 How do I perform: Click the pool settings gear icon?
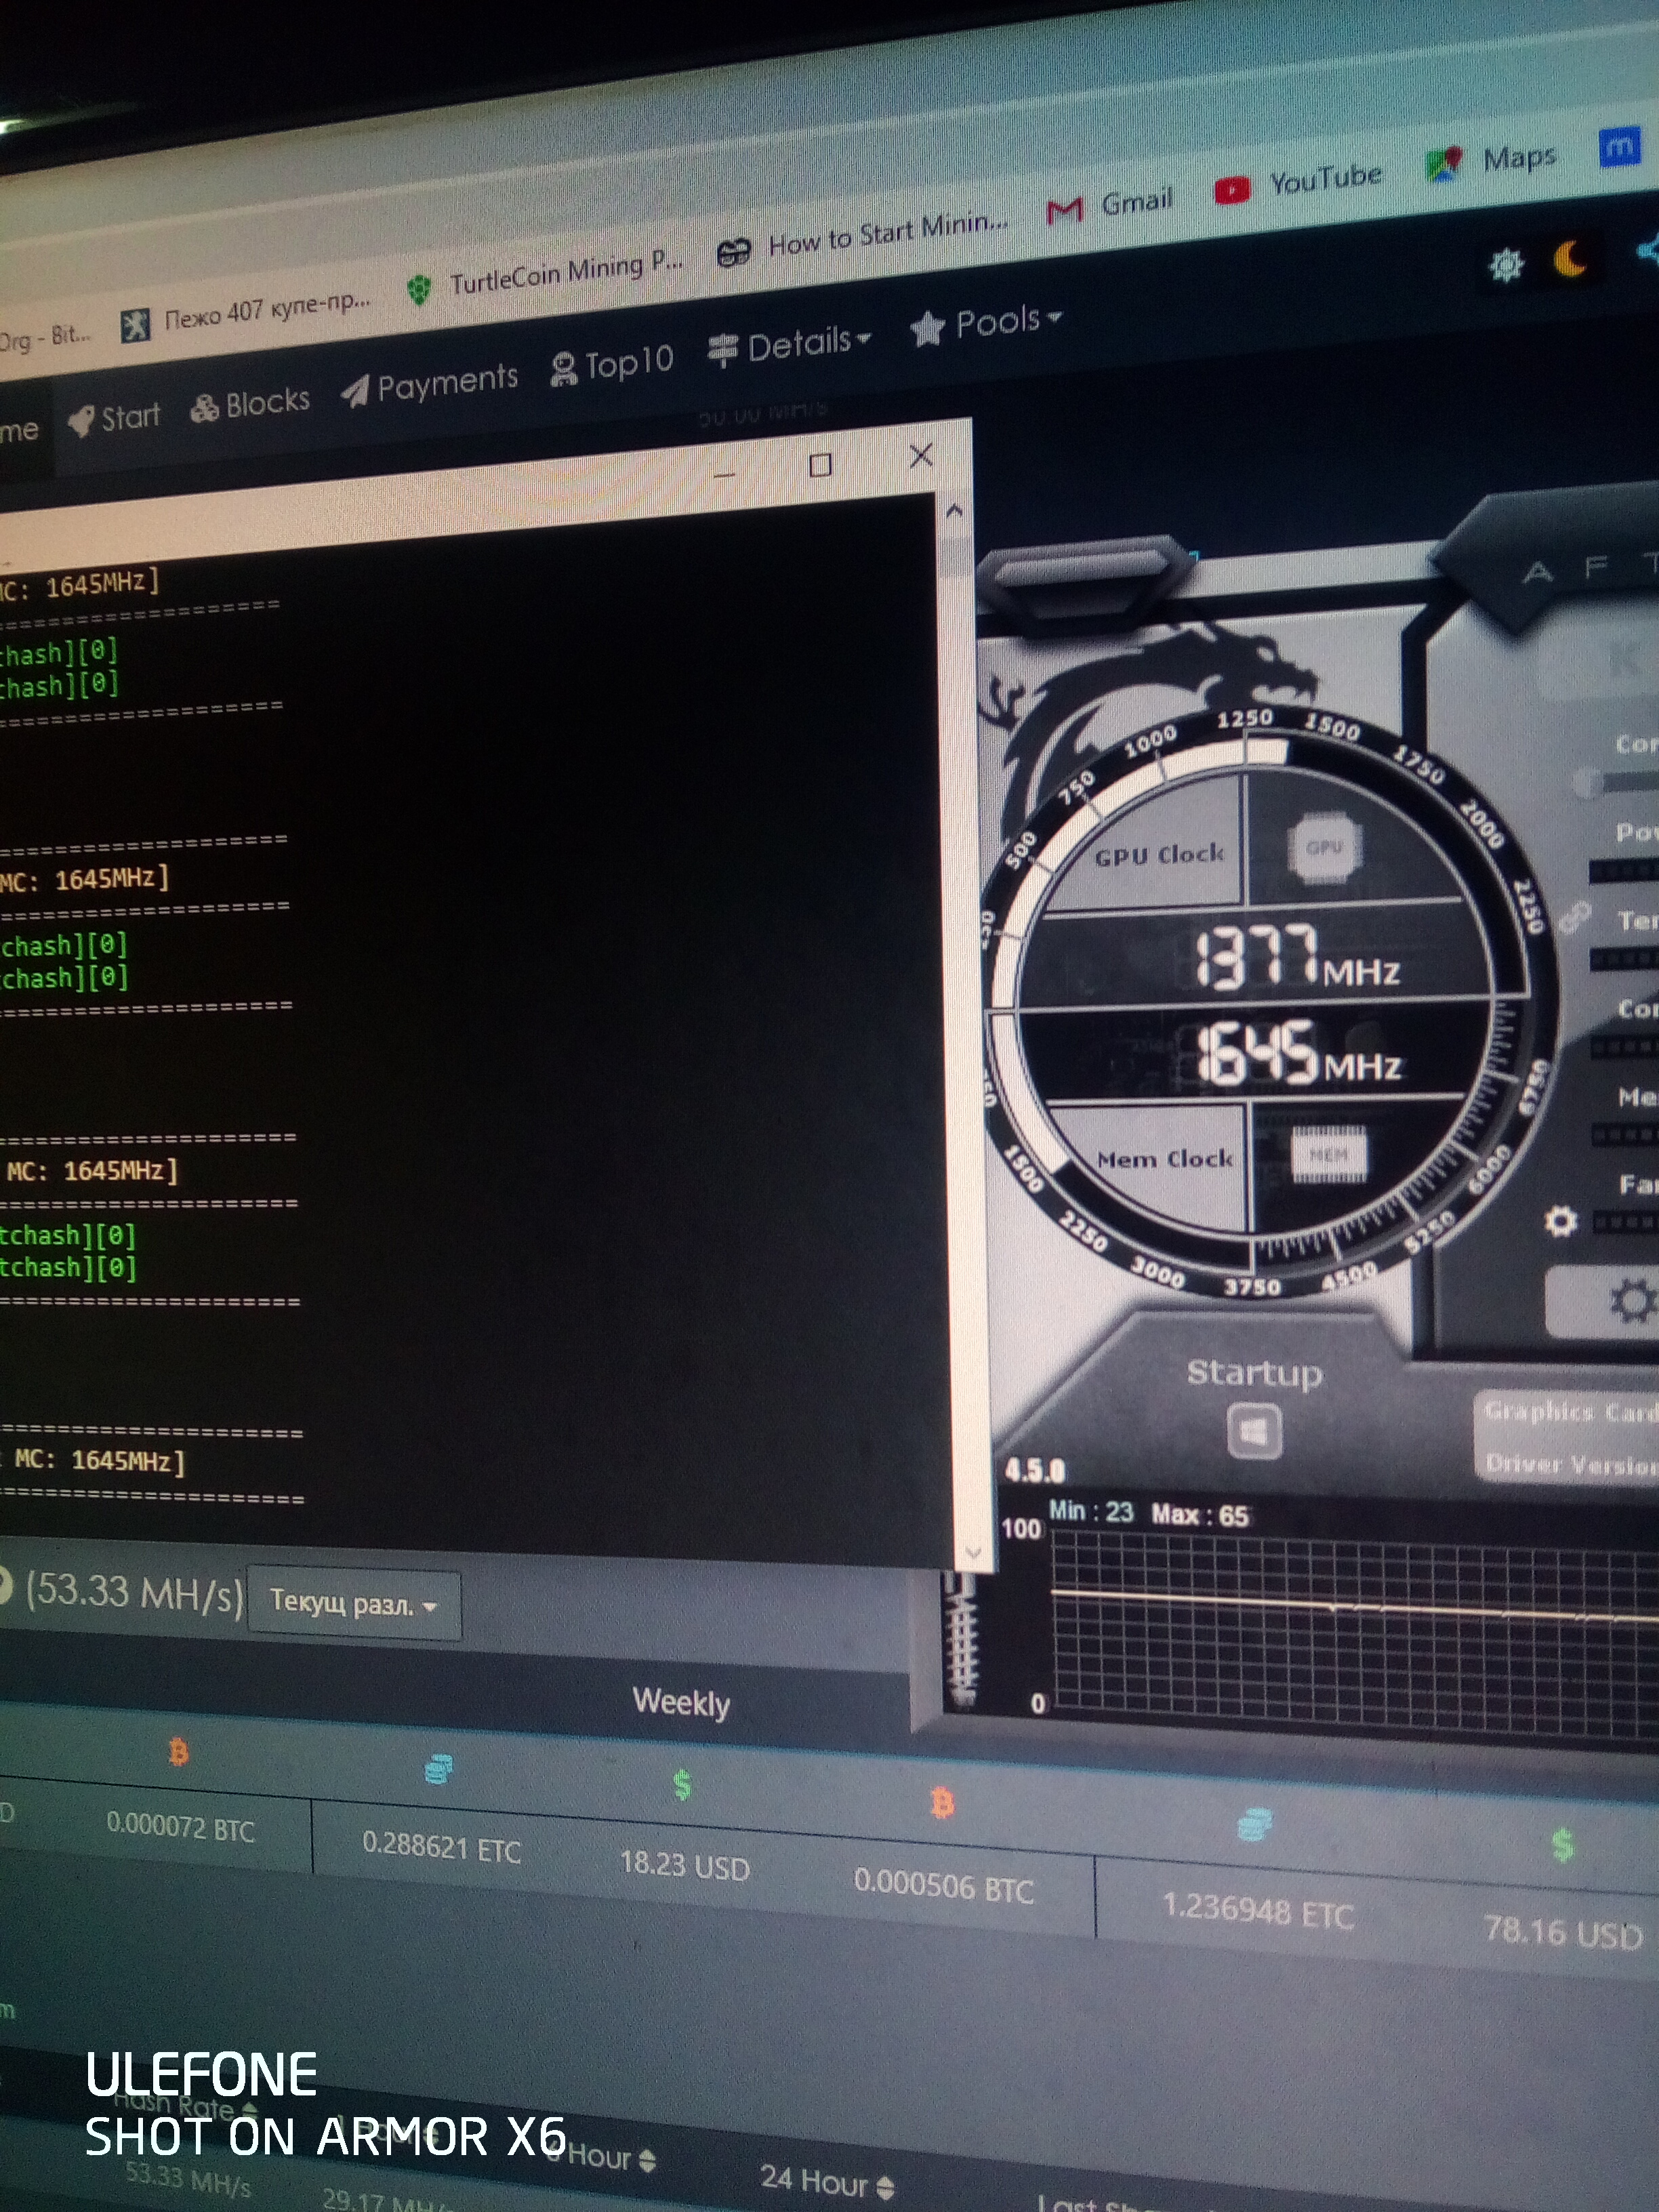(x=1506, y=265)
